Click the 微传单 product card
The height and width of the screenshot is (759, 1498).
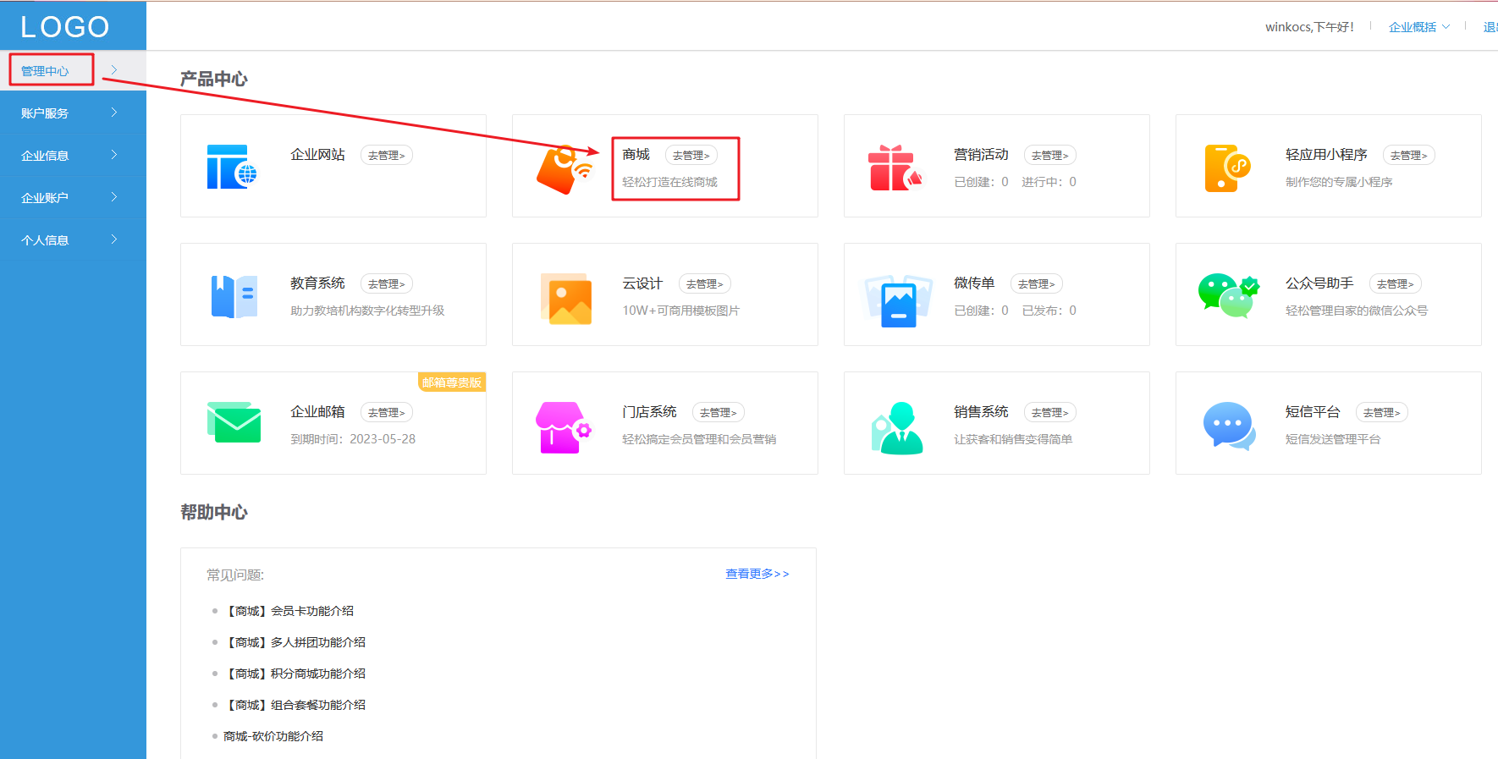click(x=997, y=294)
